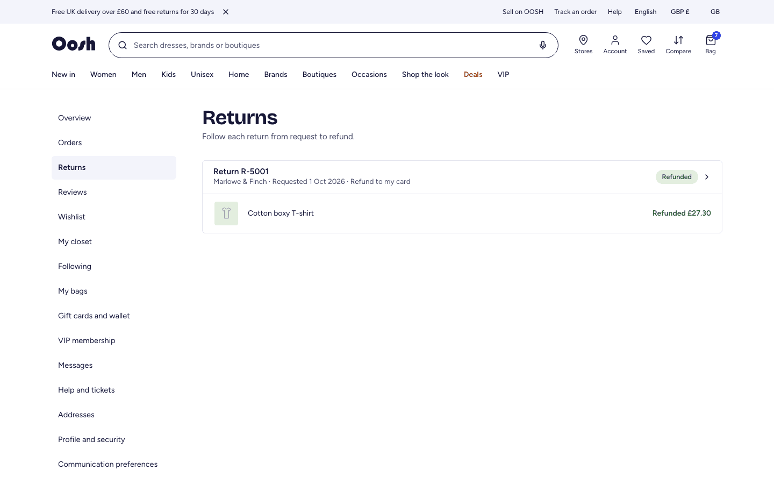Dismiss the free UK delivery banner

(x=226, y=12)
